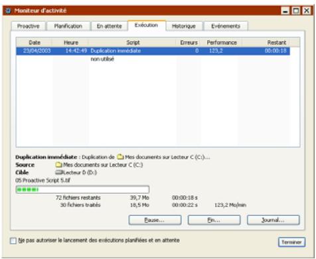This screenshot has width=316, height=259.
Task: Click the Lecteur D drive icon next to Cible
Action: tap(58, 172)
